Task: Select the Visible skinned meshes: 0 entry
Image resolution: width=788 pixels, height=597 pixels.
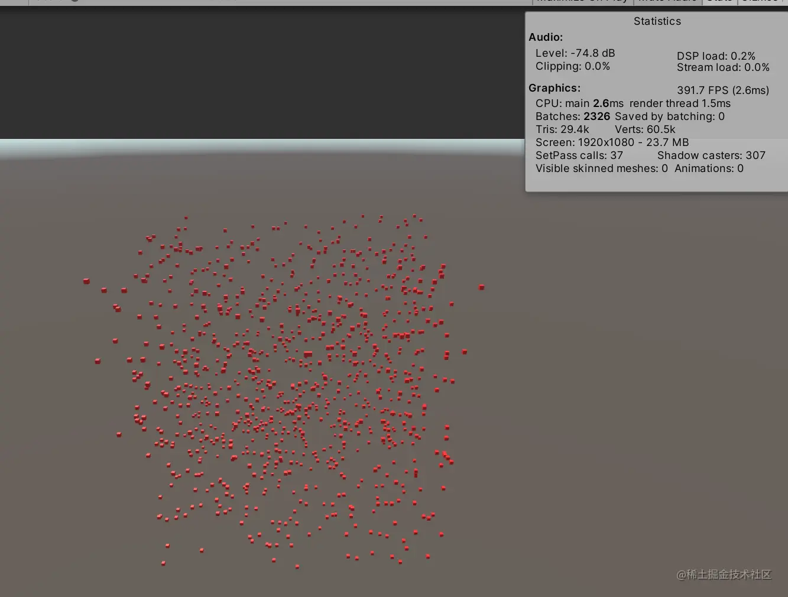Action: click(x=602, y=168)
